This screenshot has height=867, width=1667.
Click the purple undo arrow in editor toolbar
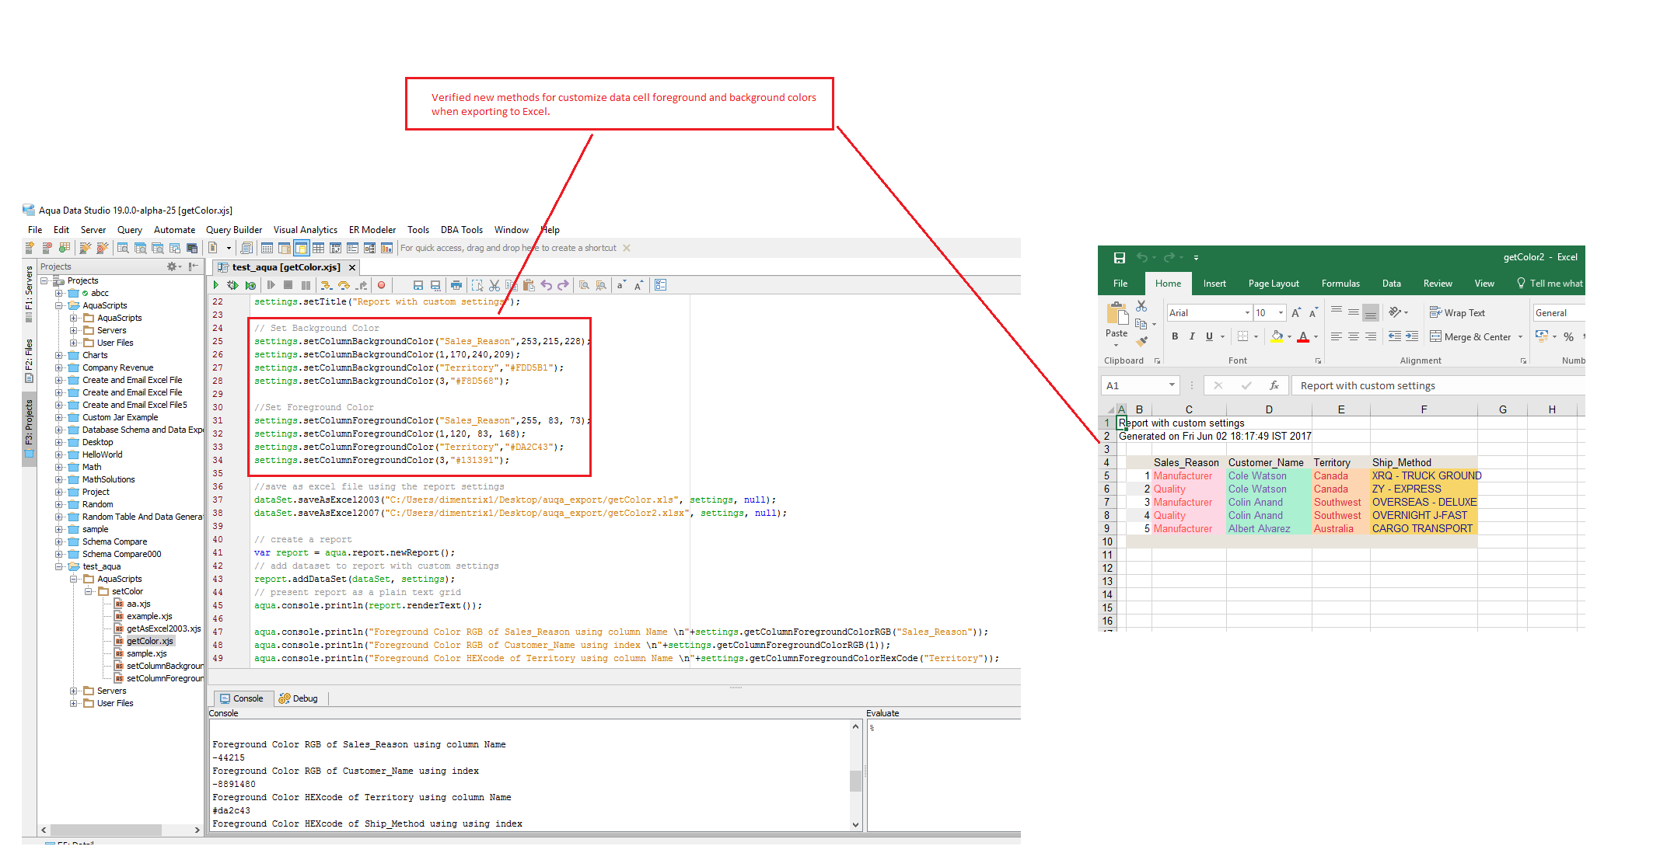pyautogui.click(x=547, y=285)
